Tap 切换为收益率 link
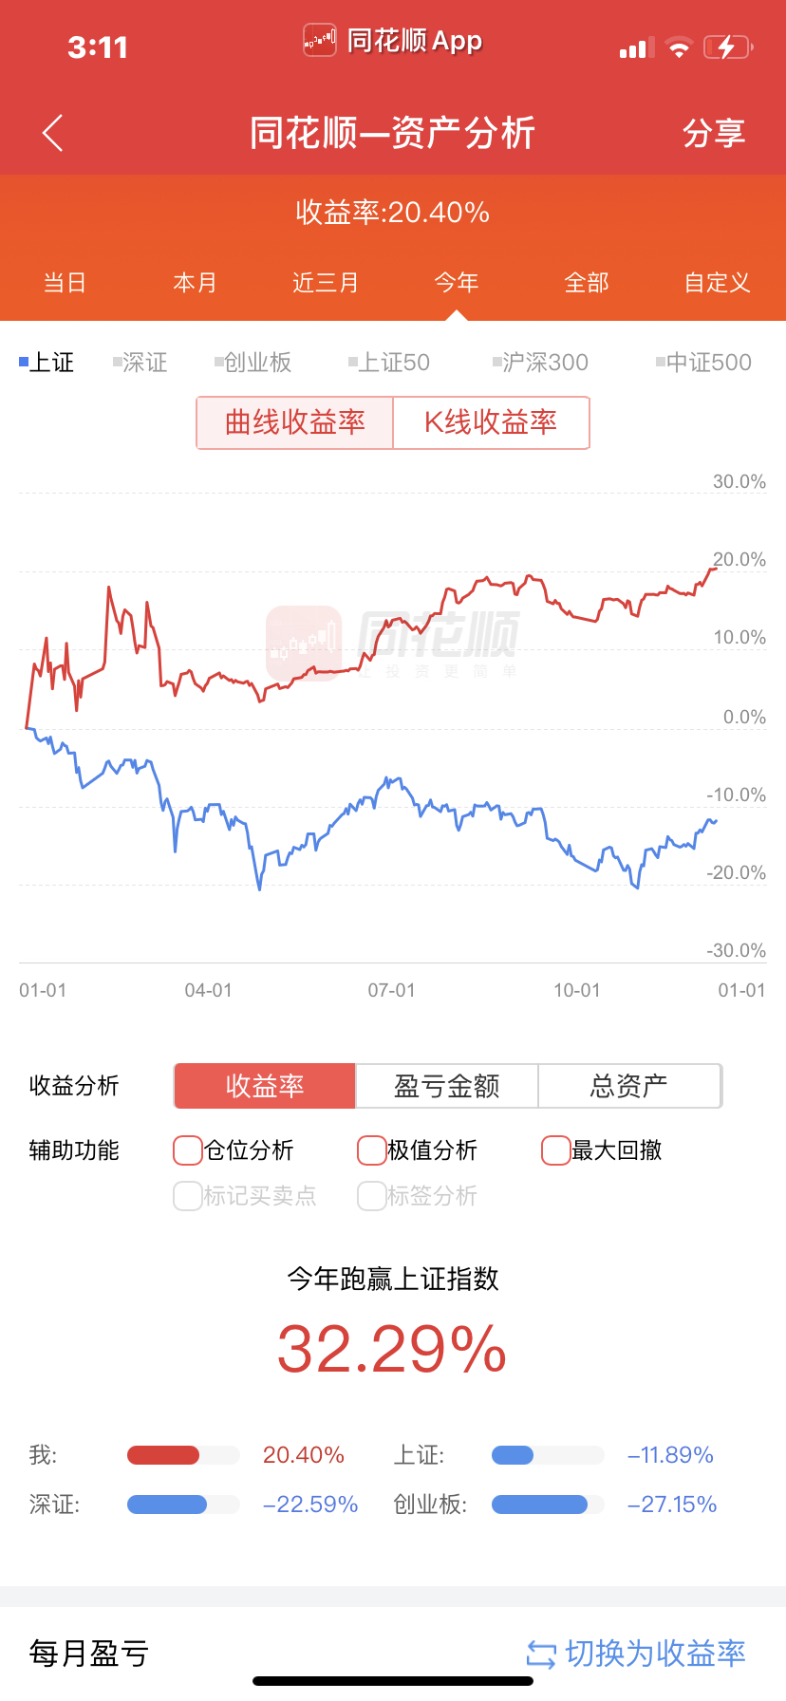The image size is (786, 1701). (x=655, y=1654)
